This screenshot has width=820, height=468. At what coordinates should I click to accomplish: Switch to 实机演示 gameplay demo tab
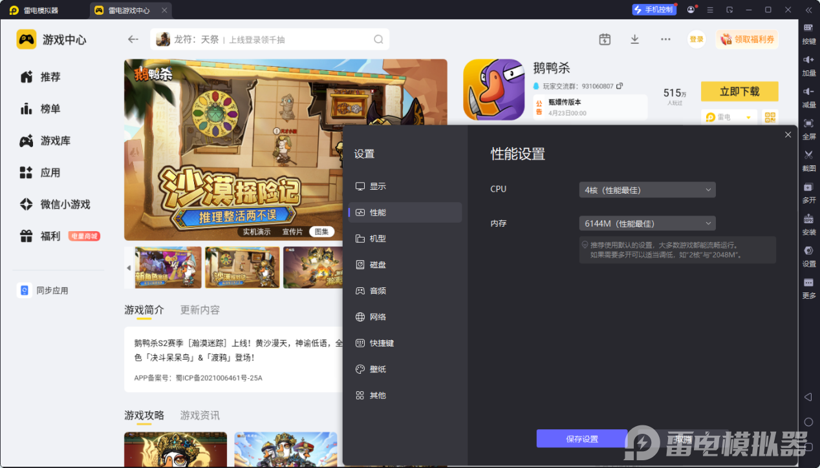coord(257,232)
